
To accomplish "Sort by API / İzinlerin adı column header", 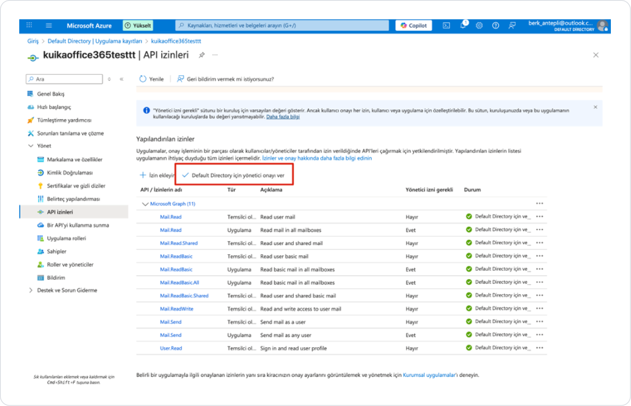I will (x=161, y=190).
